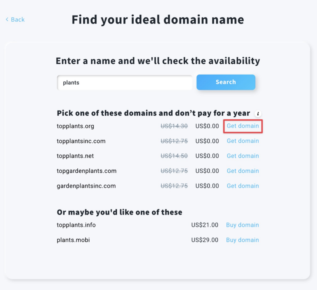Click the crossed-out US$14.30 price
Viewport: 317px width, 290px height.
pyautogui.click(x=174, y=126)
